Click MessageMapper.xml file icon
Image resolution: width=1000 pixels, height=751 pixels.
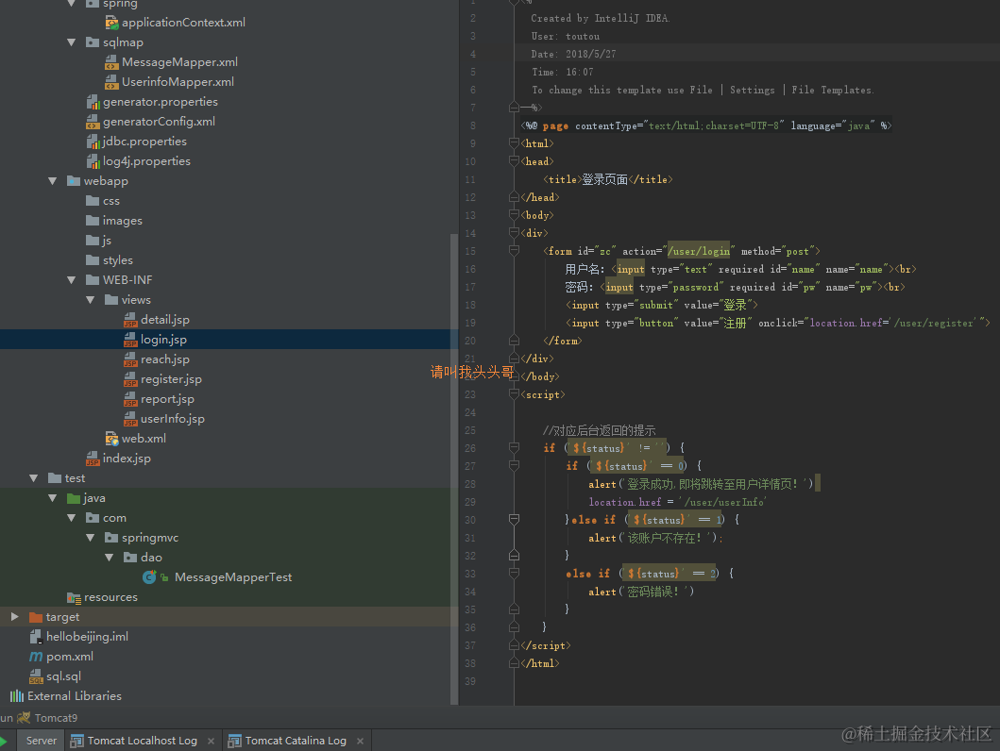111,62
